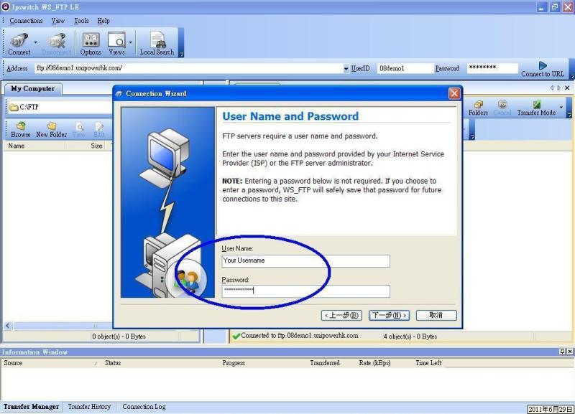Click the Connected to ftp.08demo1 status text
This screenshot has height=414, width=575.
(x=300, y=336)
